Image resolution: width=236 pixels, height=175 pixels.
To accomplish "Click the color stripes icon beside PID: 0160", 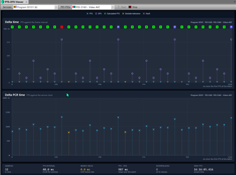I will [74, 7].
